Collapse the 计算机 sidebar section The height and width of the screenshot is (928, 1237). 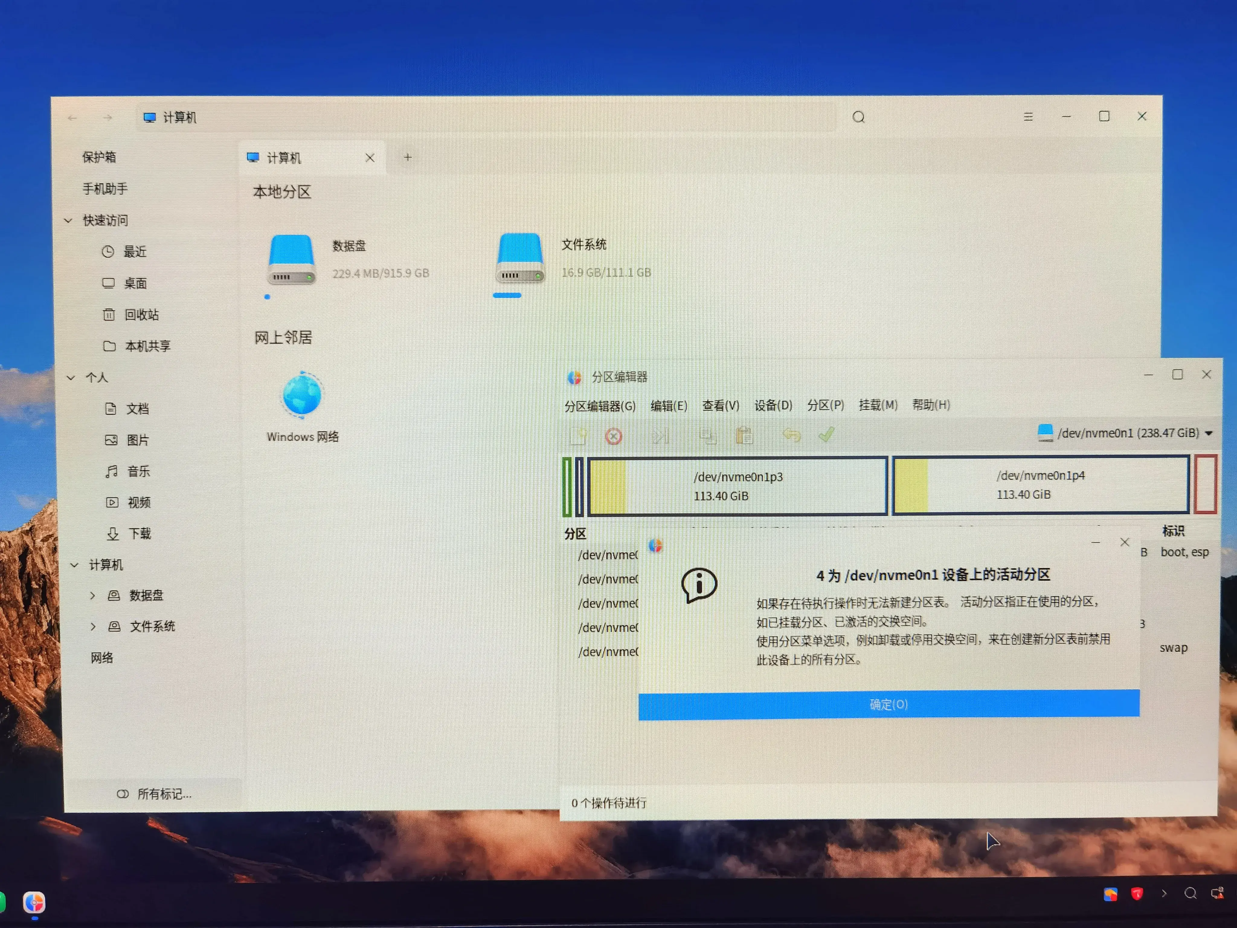click(74, 565)
